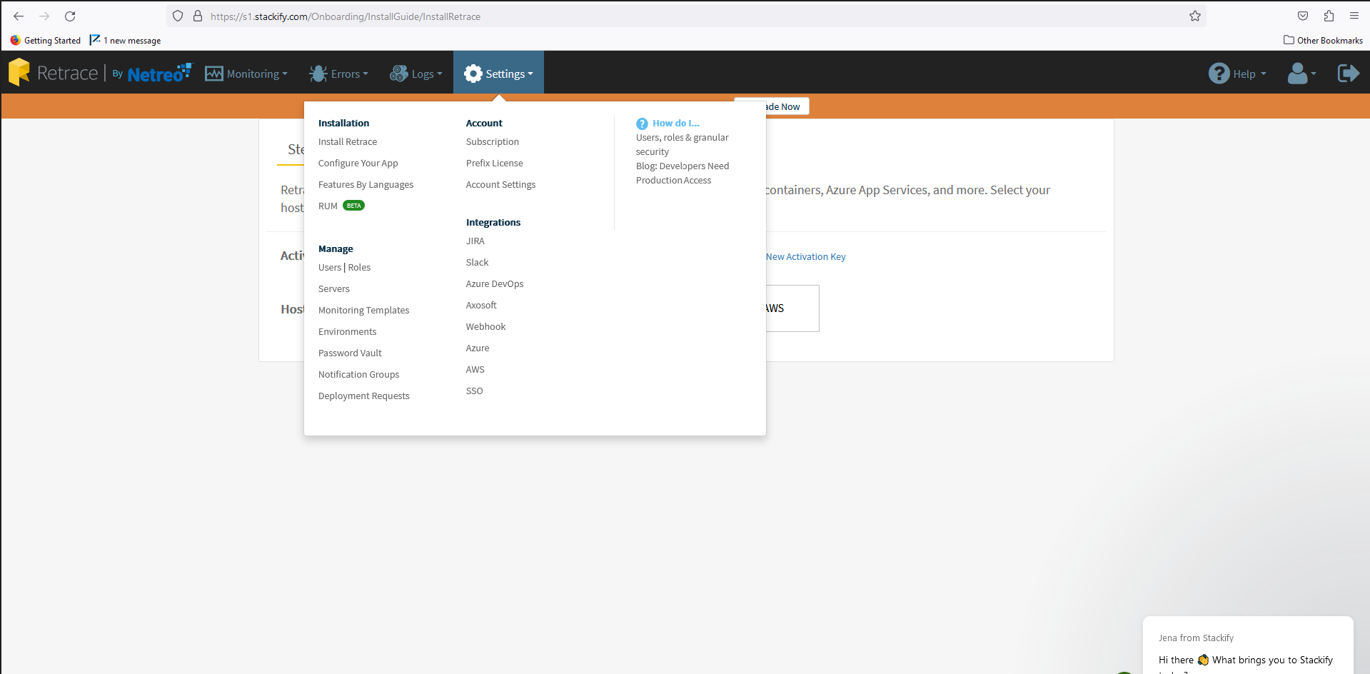Click the Pocket save icon
This screenshot has height=674, width=1370.
(x=1303, y=16)
